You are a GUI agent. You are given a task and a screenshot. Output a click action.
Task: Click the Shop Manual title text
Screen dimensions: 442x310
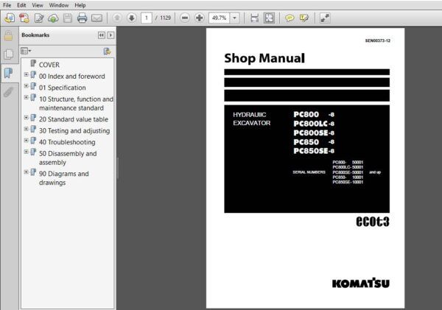(x=264, y=58)
